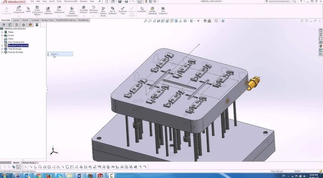Expand the Standard Components tree node
This screenshot has width=323, height=178.
coord(2,45)
